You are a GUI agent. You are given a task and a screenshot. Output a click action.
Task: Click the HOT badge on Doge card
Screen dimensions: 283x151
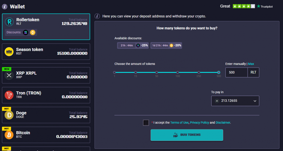7,109
